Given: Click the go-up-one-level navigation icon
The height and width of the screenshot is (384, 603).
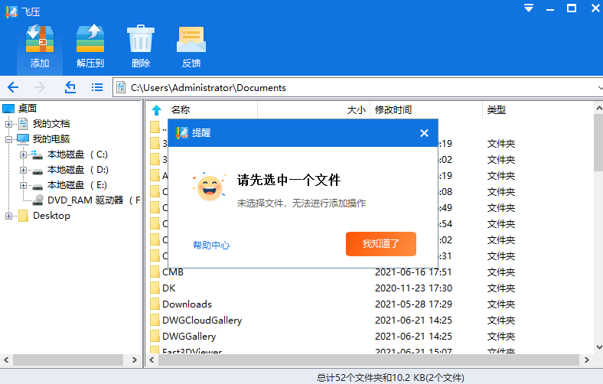Looking at the screenshot, I should point(70,87).
